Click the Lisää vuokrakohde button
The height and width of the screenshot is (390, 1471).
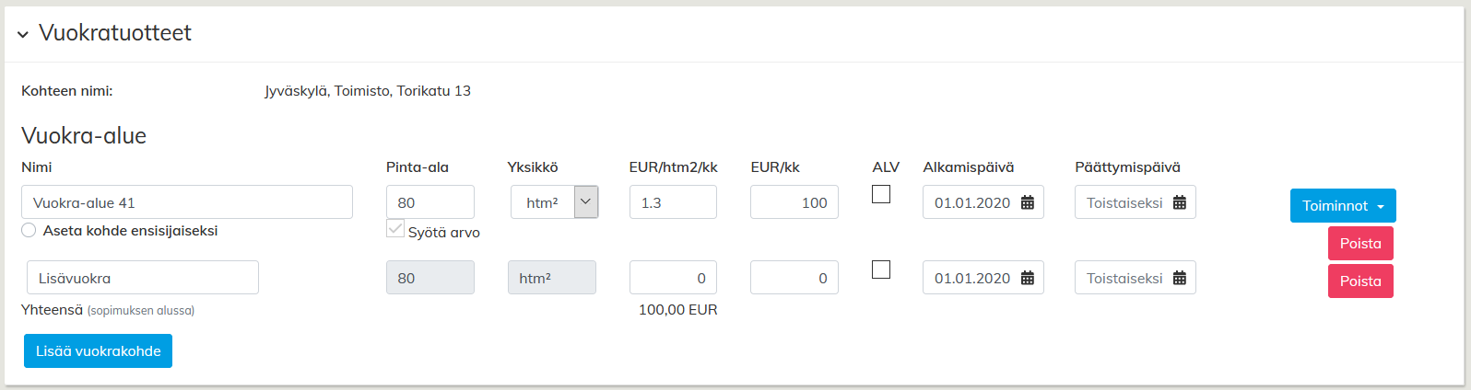98,351
